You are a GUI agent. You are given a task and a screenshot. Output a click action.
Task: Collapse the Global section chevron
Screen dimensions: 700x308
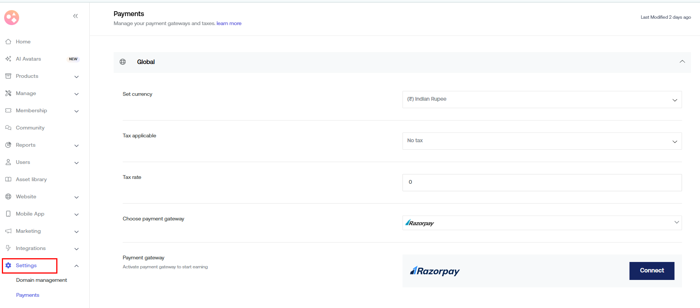pyautogui.click(x=682, y=62)
